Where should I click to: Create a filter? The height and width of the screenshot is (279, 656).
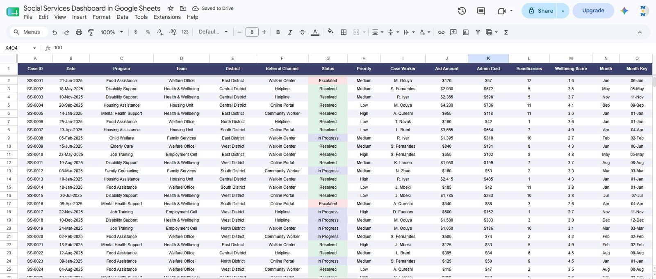point(478,32)
